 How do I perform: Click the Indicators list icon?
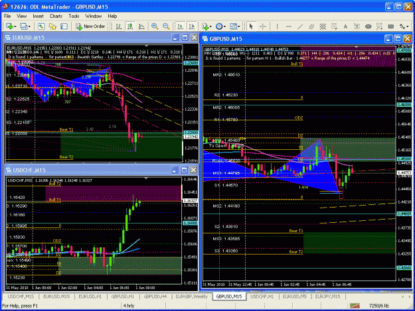(x=205, y=26)
